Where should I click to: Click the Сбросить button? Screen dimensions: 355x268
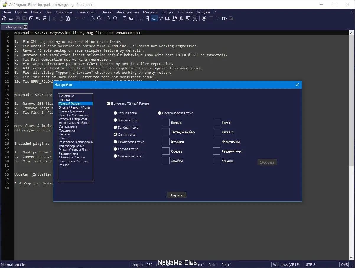[x=267, y=162]
